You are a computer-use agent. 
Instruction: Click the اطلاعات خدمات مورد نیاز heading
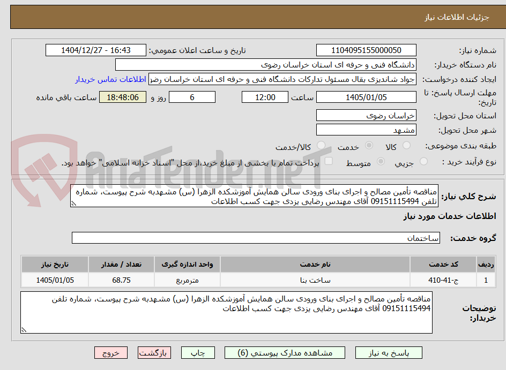[x=450, y=216]
